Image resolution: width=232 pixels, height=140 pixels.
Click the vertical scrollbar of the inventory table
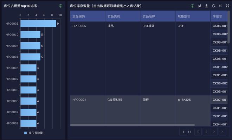coord(228,27)
